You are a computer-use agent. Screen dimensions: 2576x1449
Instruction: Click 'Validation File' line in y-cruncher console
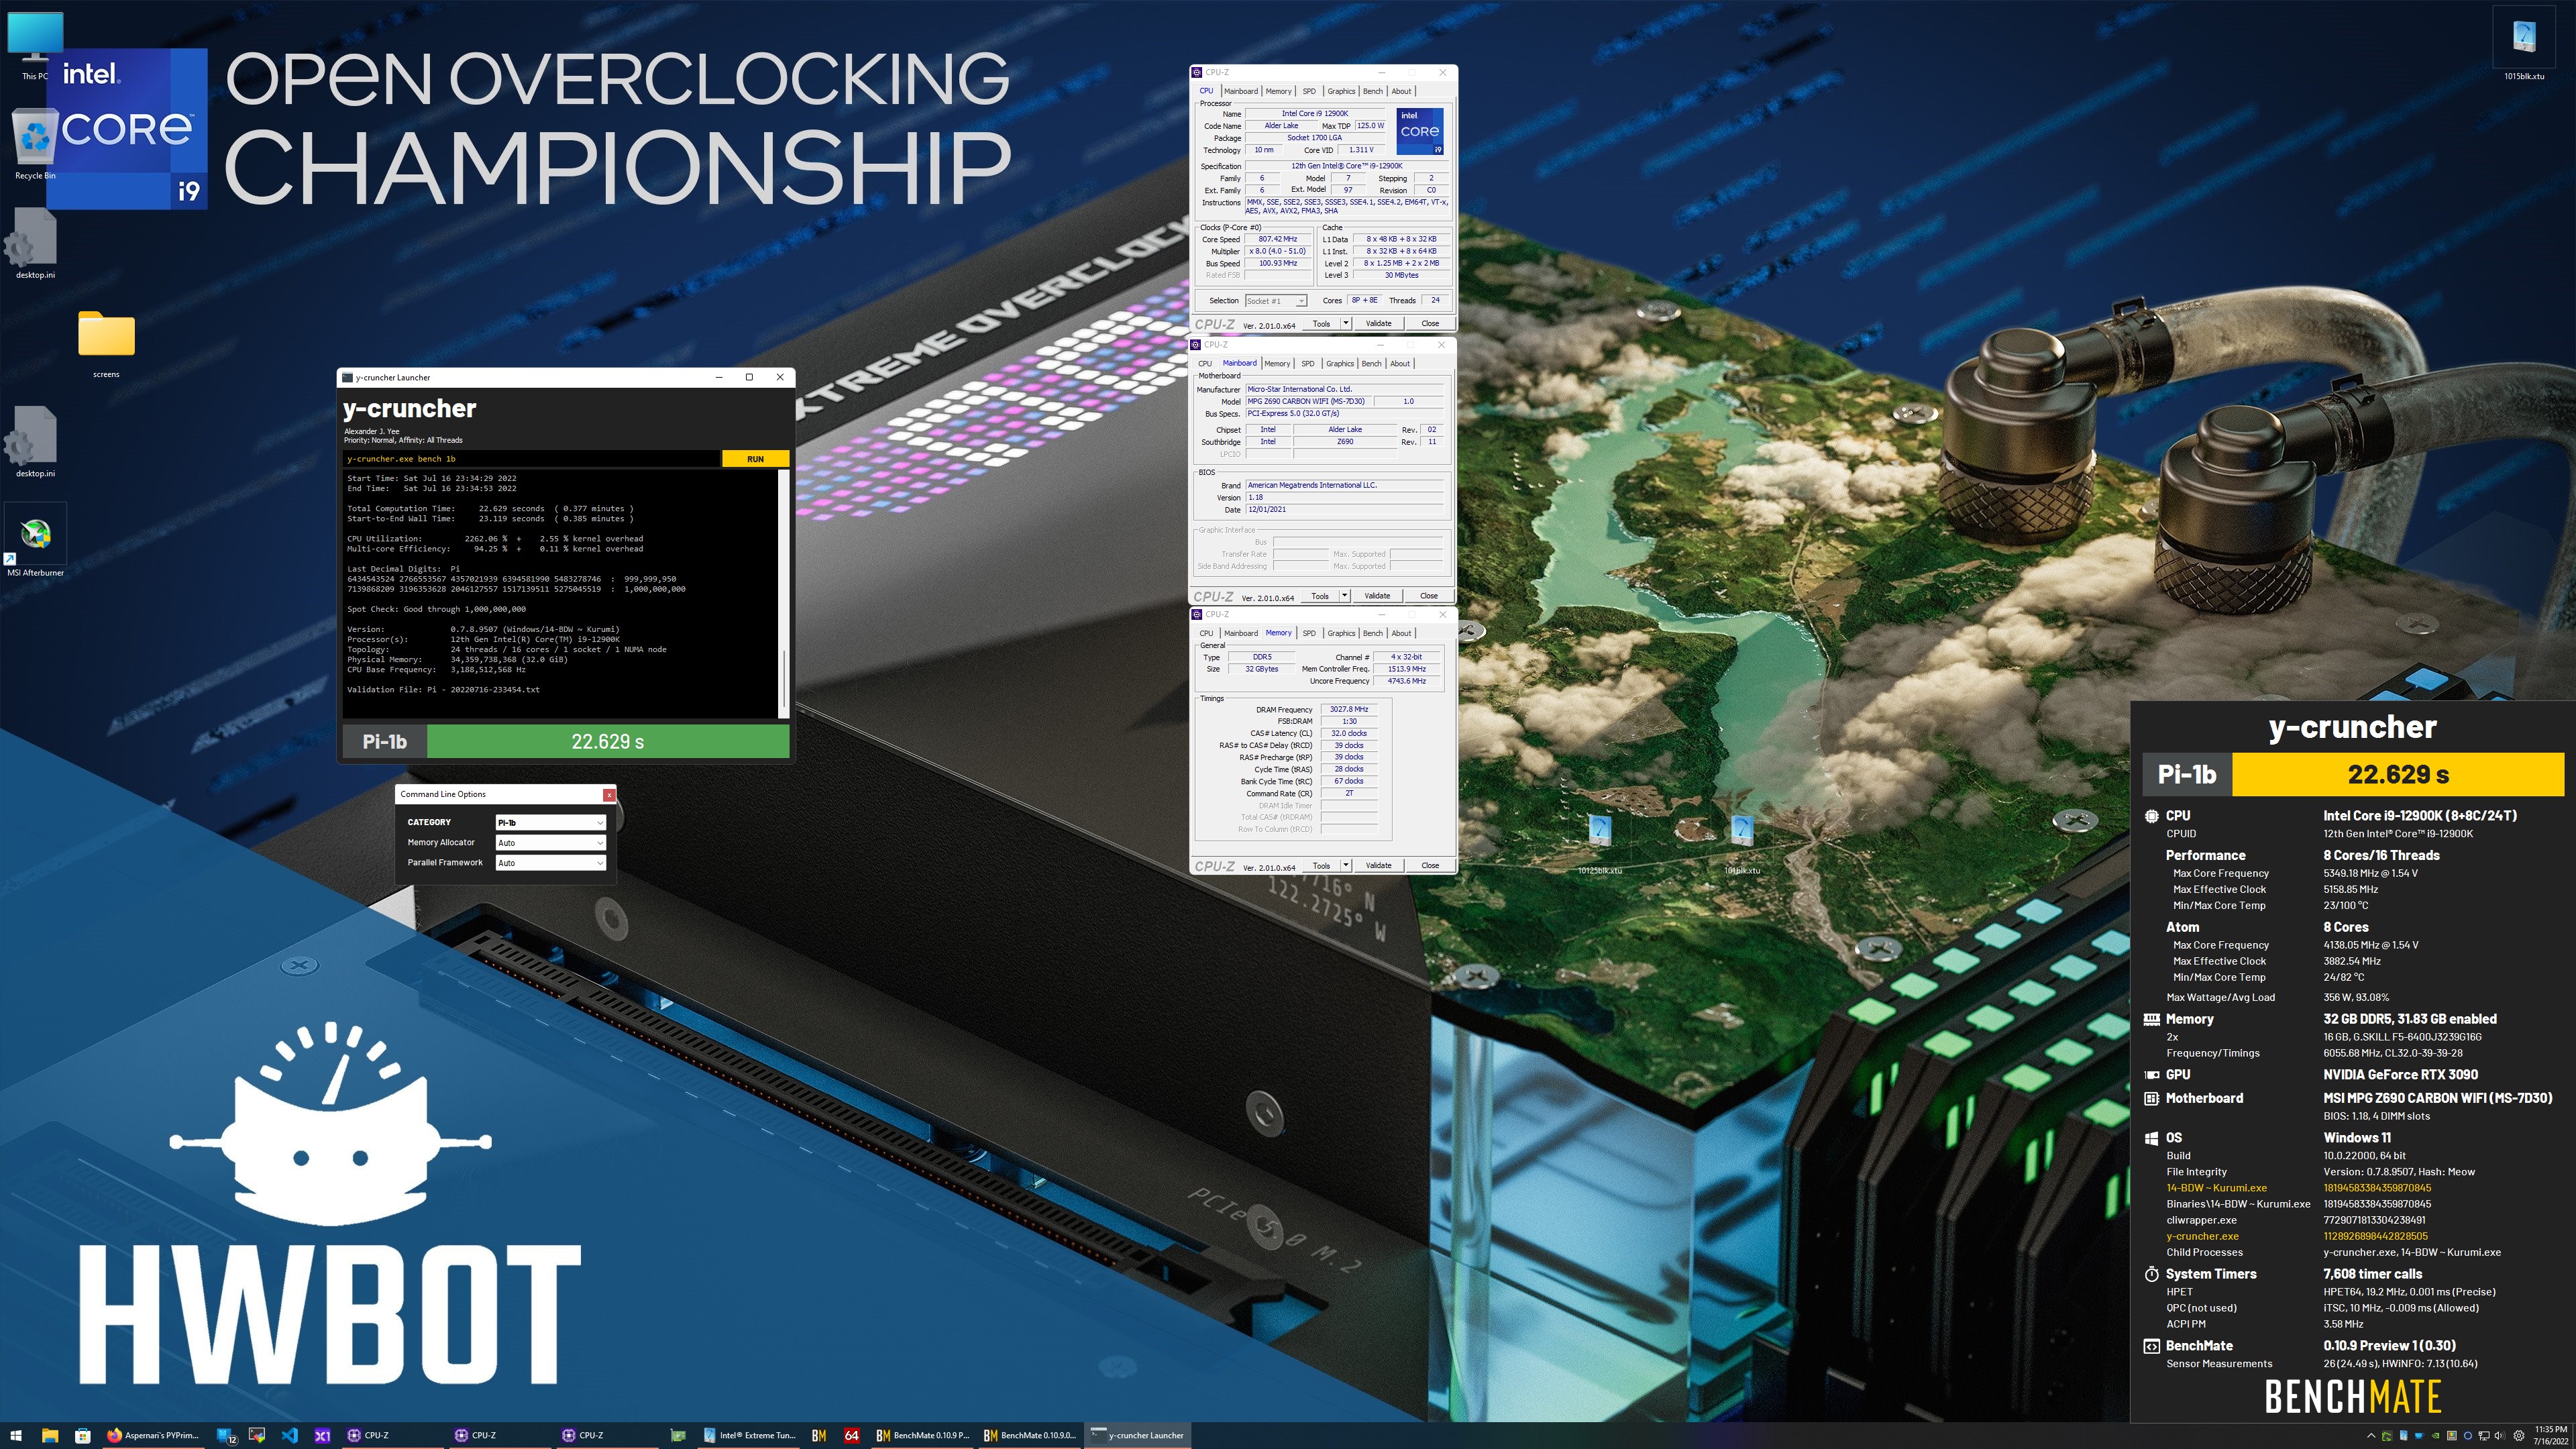(443, 689)
